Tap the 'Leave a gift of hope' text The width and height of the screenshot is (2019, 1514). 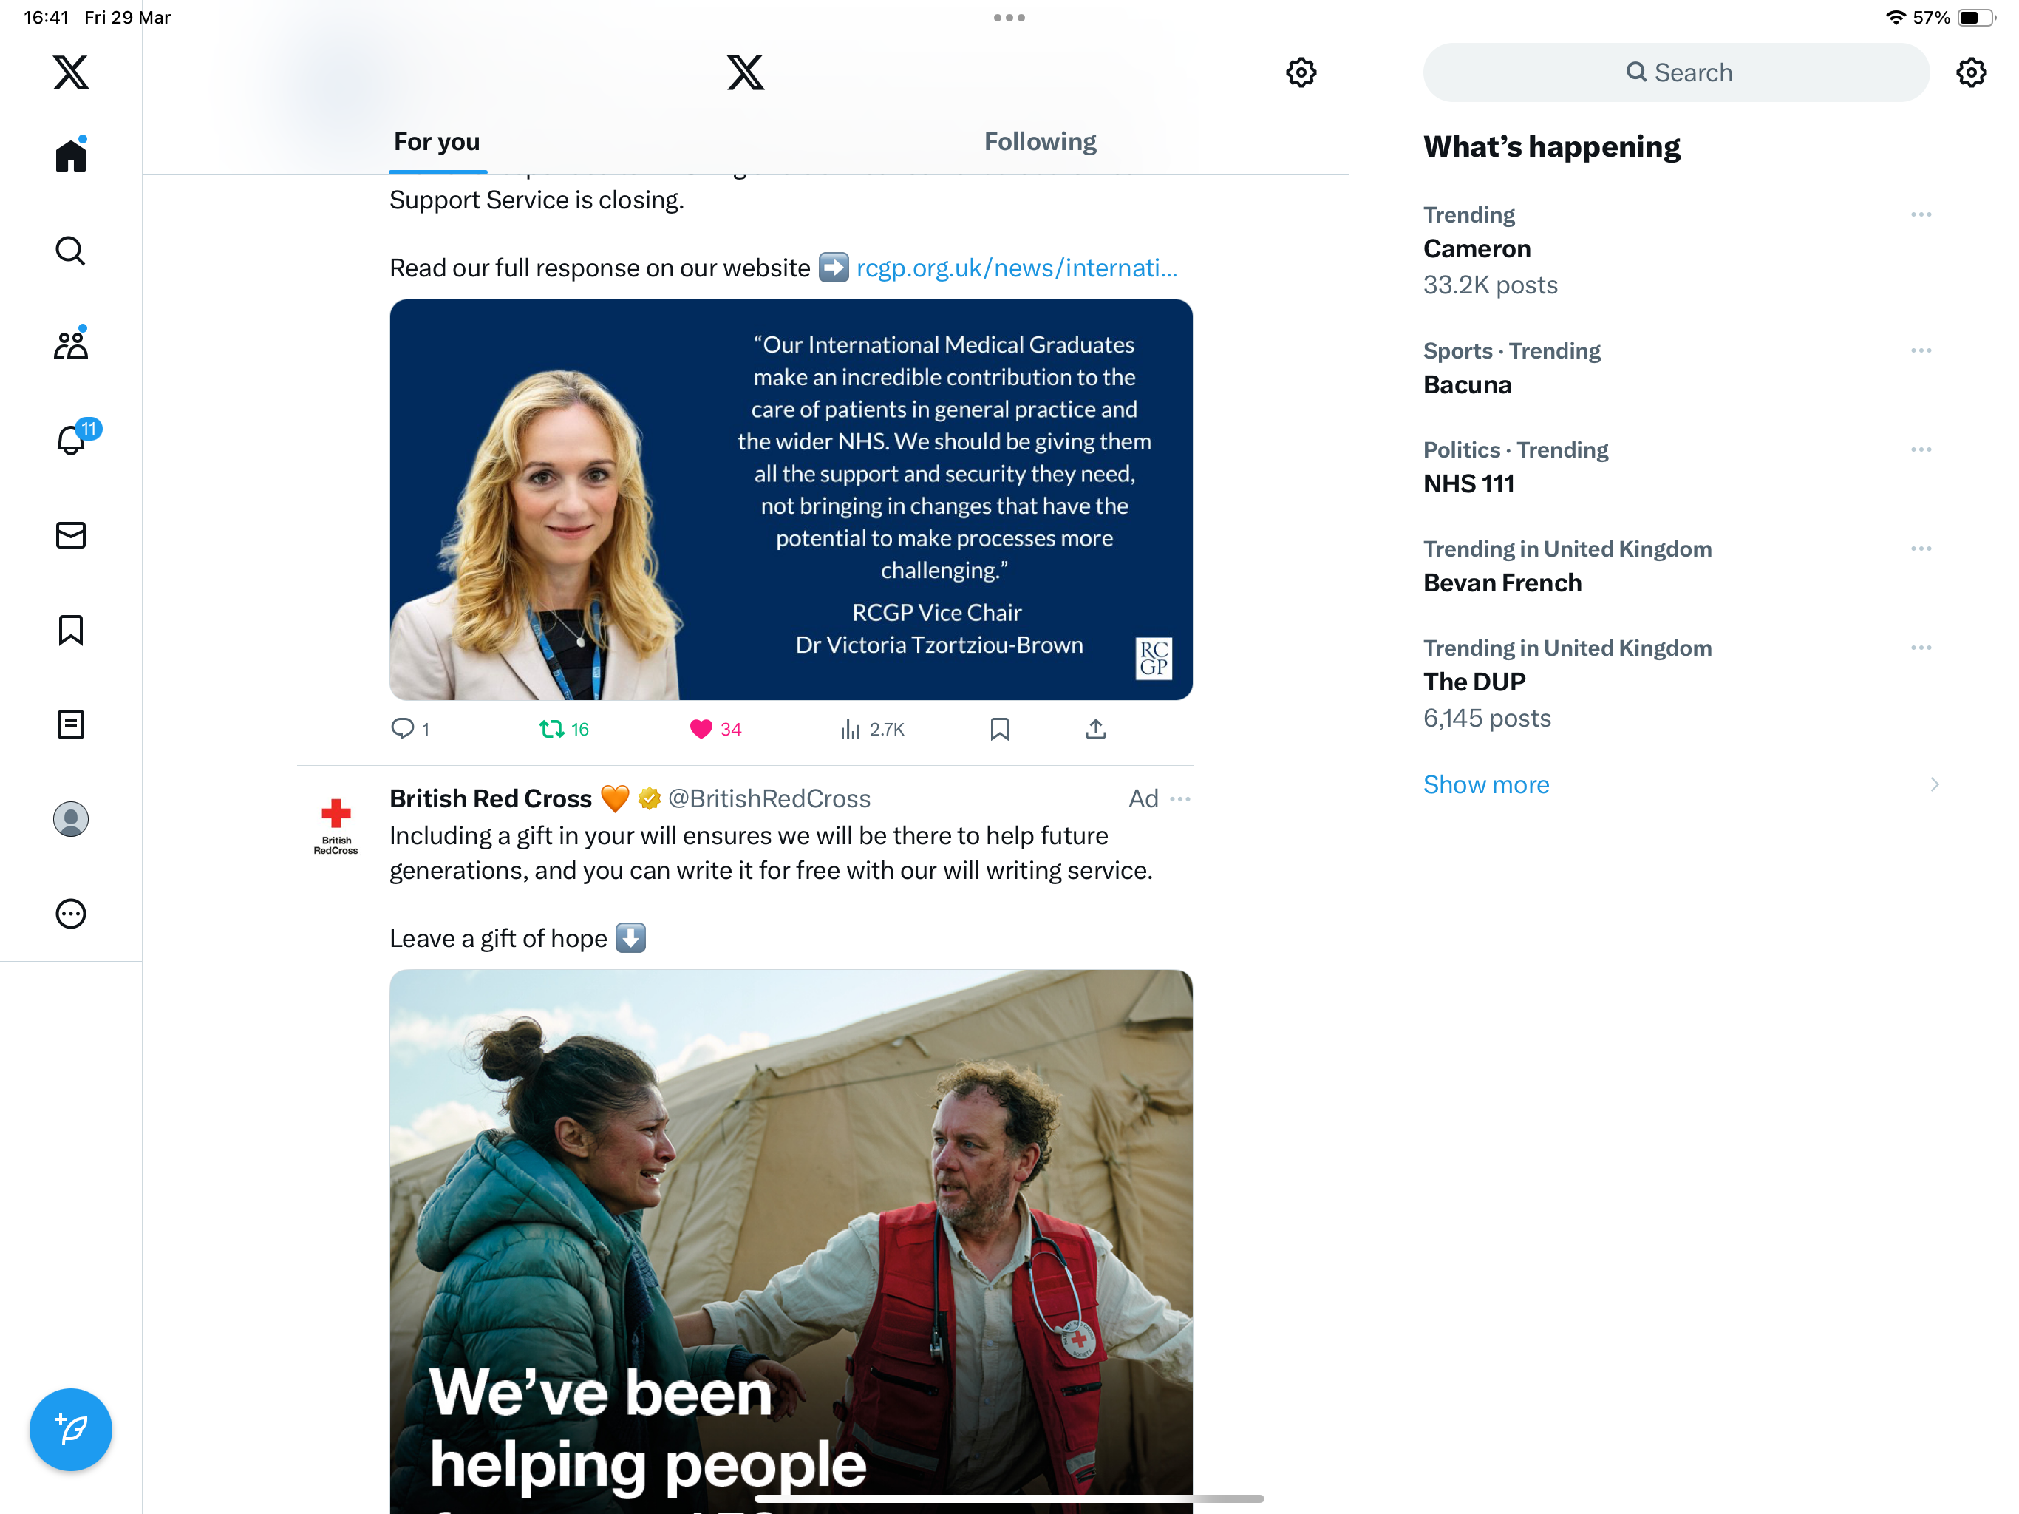coord(498,939)
